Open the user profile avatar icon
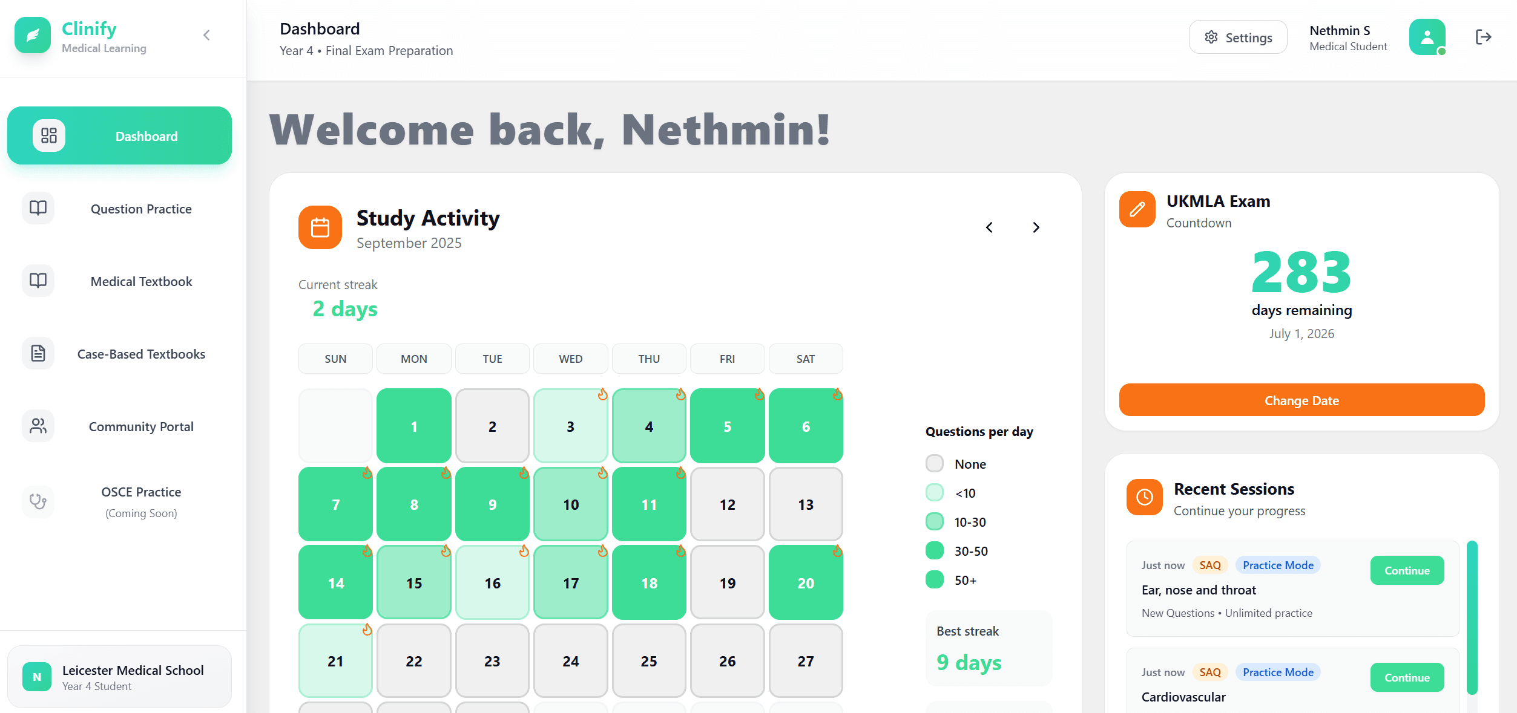 (x=1427, y=37)
